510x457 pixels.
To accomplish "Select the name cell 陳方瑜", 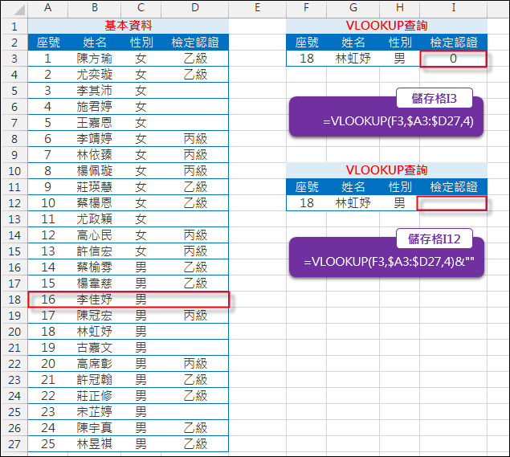I will click(94, 59).
